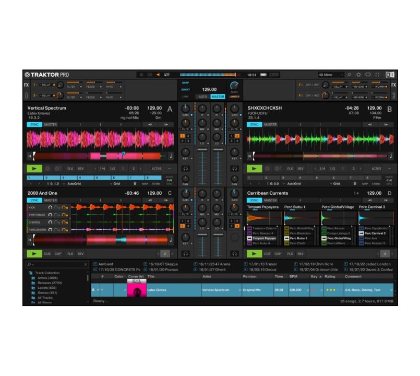Open Preferences with the gear icon

point(358,75)
